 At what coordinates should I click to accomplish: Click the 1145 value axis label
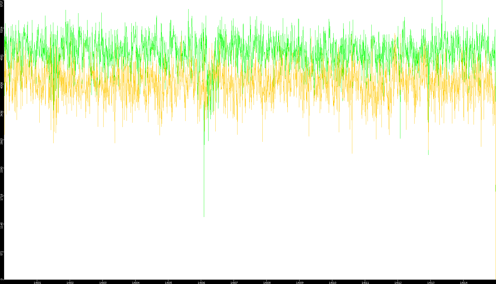pos(2,225)
